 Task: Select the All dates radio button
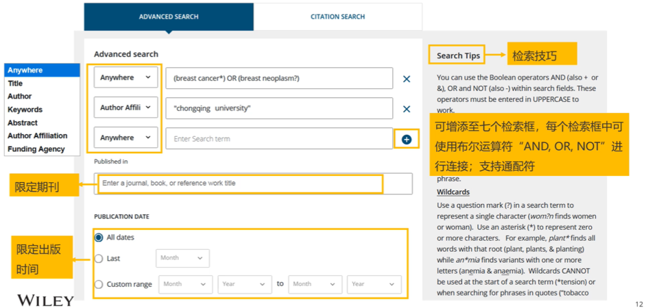pos(99,238)
